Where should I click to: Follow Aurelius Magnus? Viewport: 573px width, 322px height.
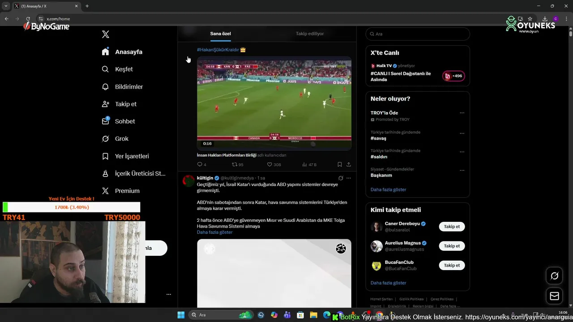(452, 246)
